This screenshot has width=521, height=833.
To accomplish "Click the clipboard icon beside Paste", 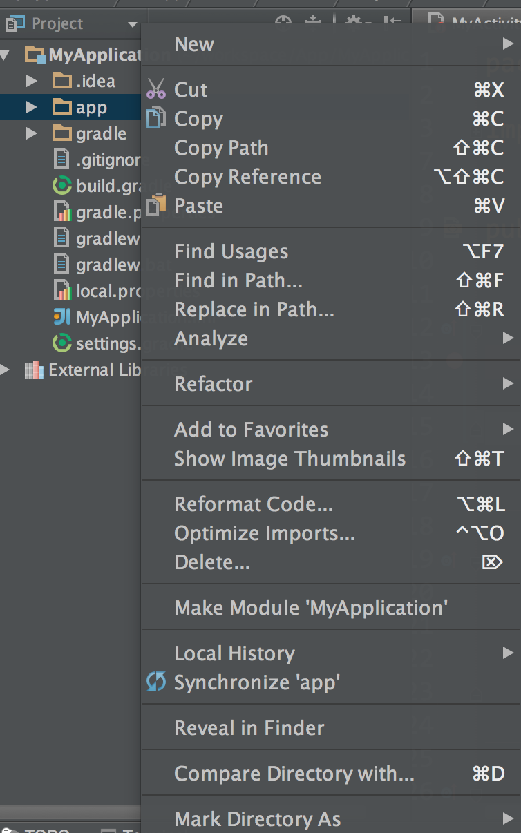I will 157,205.
